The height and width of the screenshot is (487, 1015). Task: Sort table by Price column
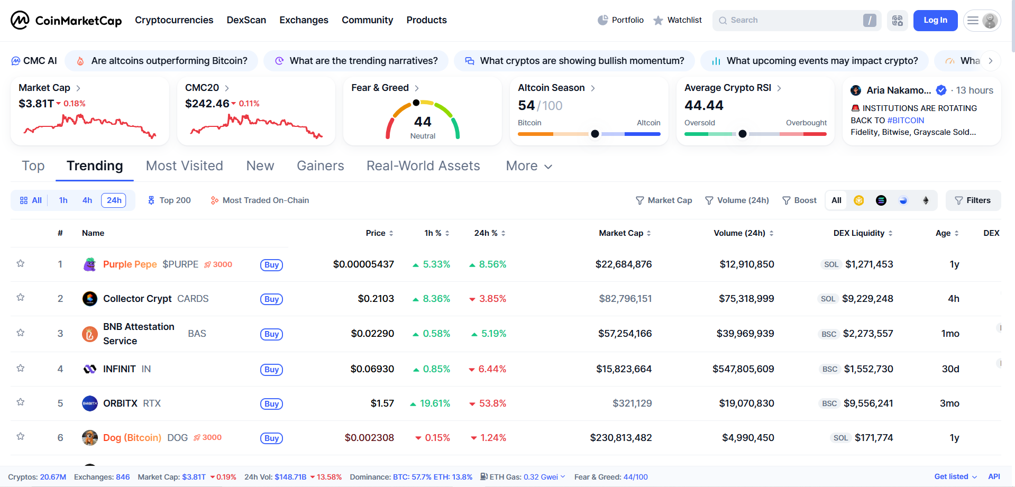380,233
